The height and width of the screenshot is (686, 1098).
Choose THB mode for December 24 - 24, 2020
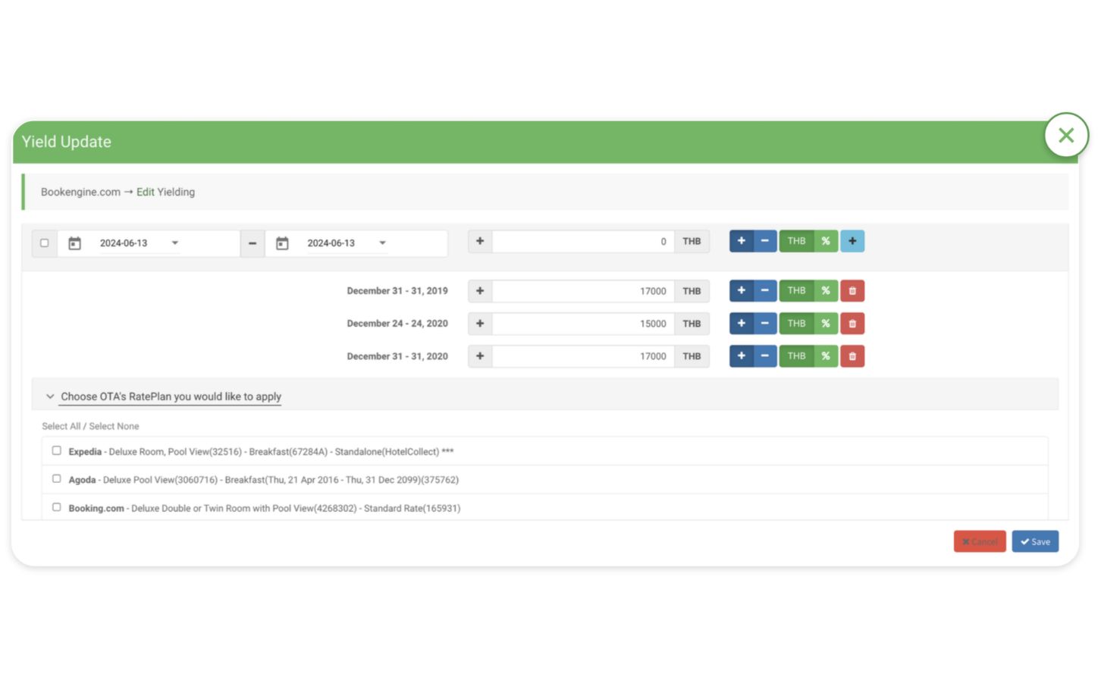click(x=796, y=324)
